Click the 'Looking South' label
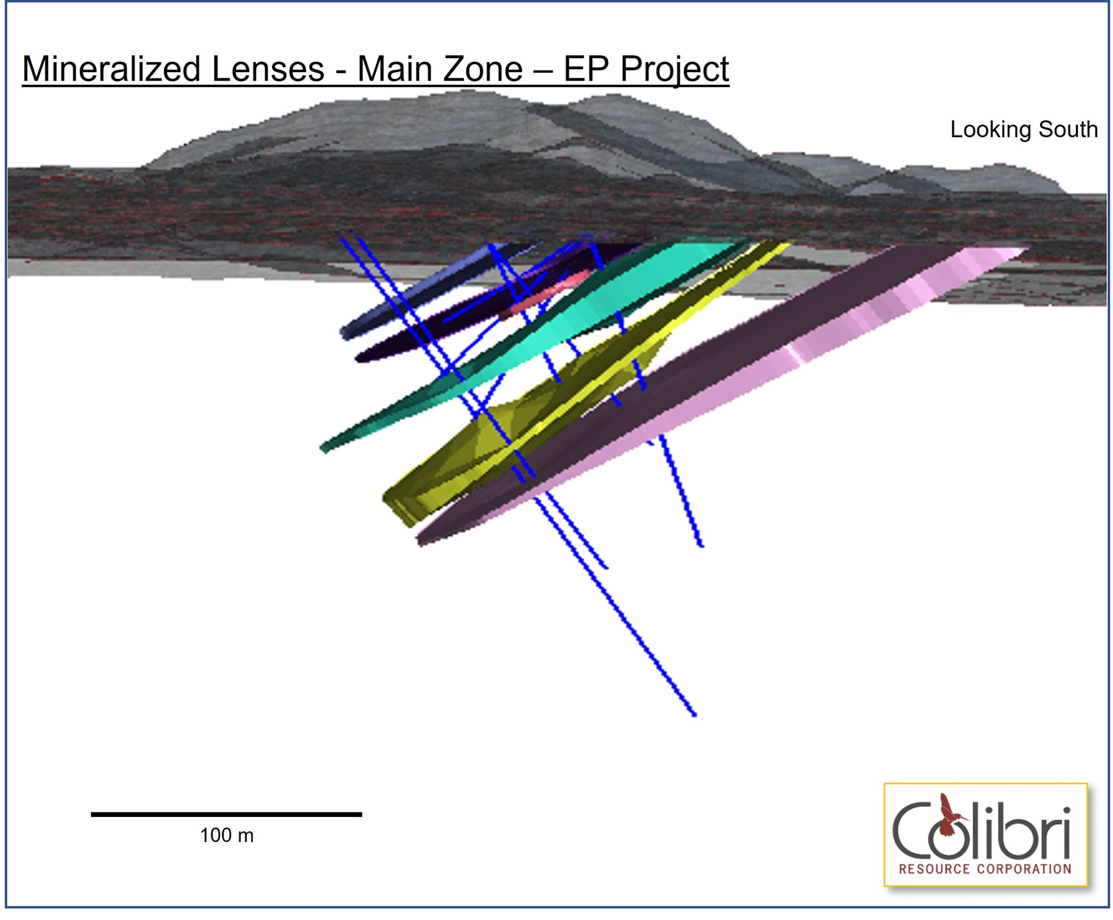1113x920 pixels. [1024, 129]
